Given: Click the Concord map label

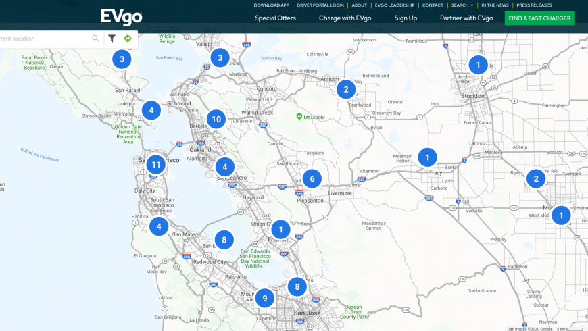Looking at the screenshot, I should pyautogui.click(x=266, y=89).
